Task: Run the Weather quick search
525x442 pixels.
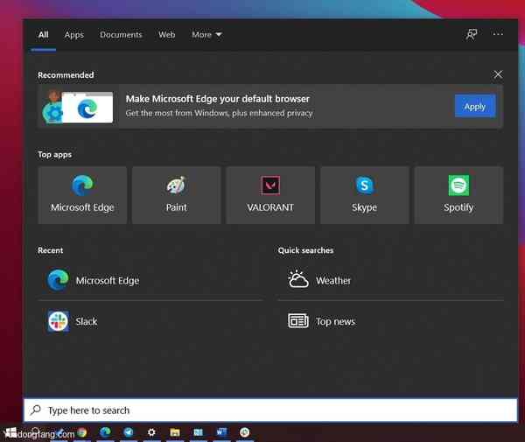Action: [390, 280]
